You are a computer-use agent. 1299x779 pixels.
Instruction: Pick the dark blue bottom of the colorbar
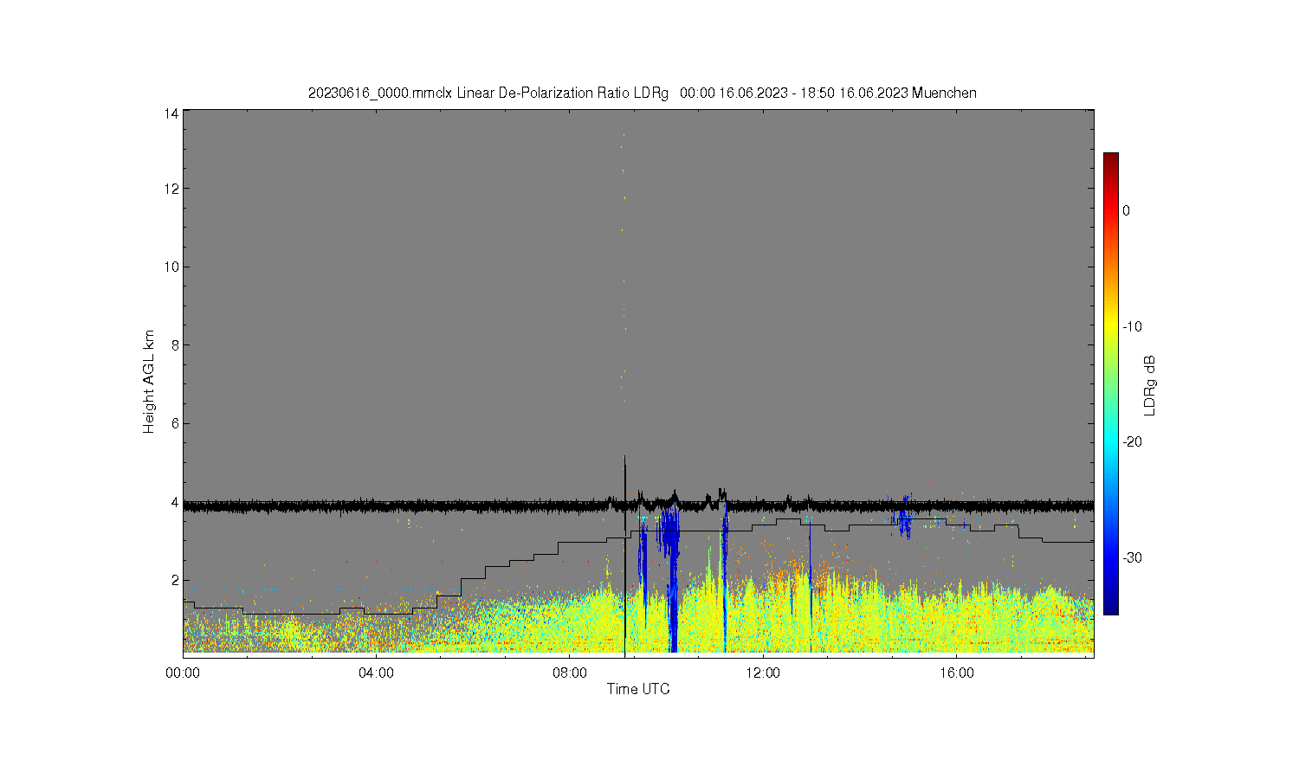1110,608
